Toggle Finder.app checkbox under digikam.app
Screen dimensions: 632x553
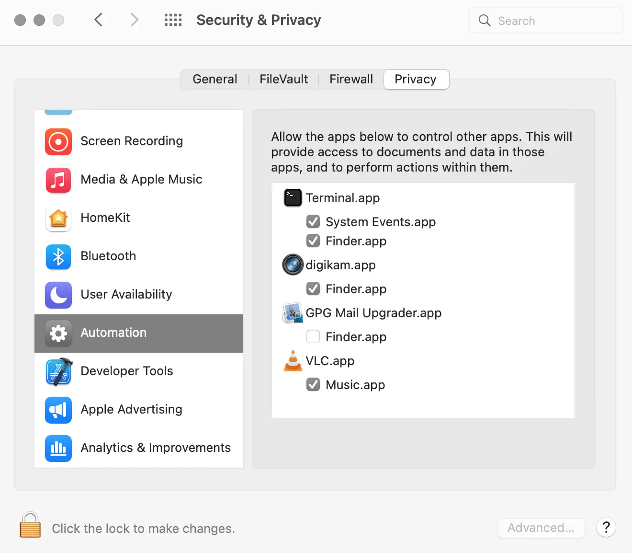(x=313, y=288)
